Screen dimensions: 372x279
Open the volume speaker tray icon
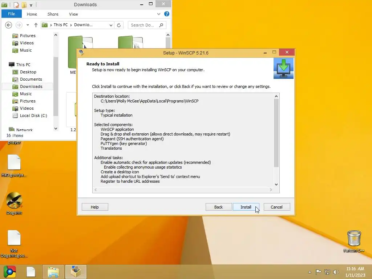tap(336, 272)
